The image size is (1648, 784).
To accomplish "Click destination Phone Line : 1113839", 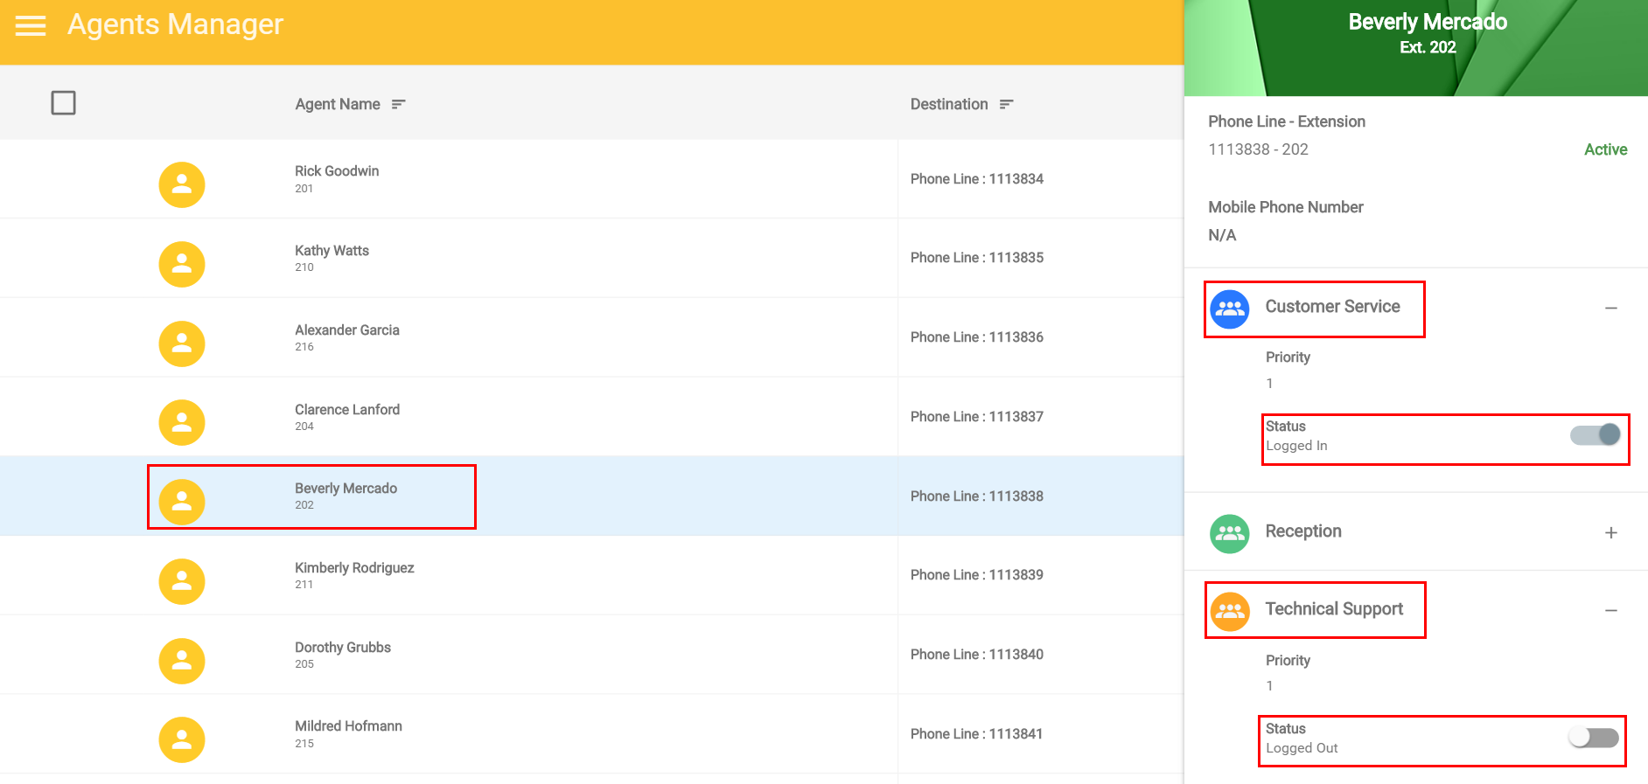I will [x=977, y=575].
